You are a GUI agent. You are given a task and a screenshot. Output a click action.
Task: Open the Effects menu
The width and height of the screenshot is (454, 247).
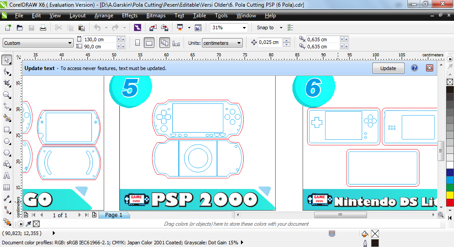tap(130, 16)
